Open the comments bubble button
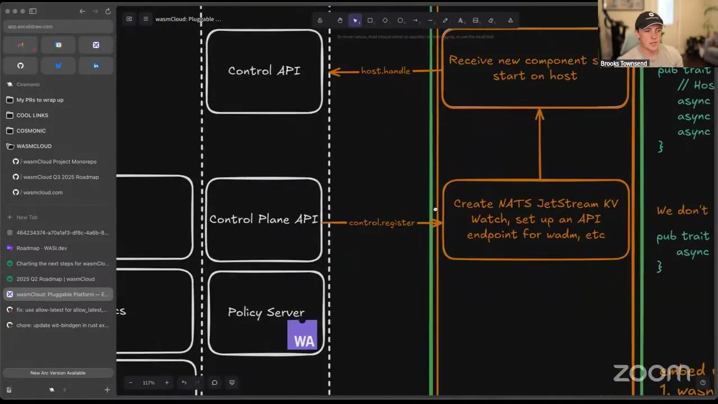Screen dimensions: 718x404 214,383
